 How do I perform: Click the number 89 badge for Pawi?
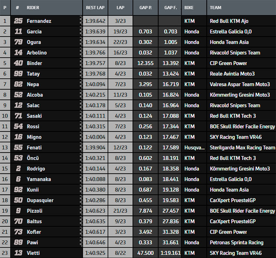(18, 242)
